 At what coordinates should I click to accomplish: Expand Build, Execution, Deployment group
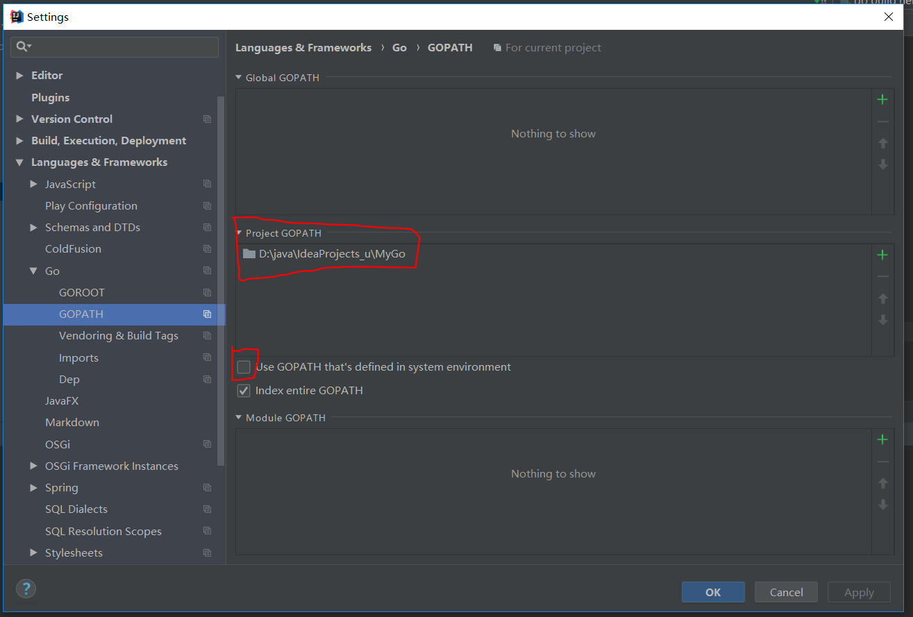19,141
